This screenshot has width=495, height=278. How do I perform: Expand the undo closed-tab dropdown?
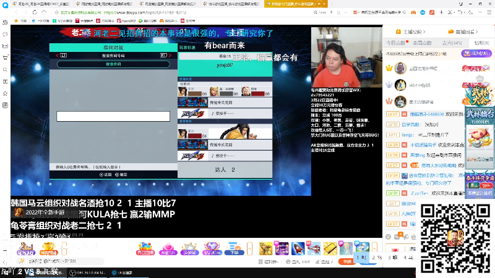(465, 12)
